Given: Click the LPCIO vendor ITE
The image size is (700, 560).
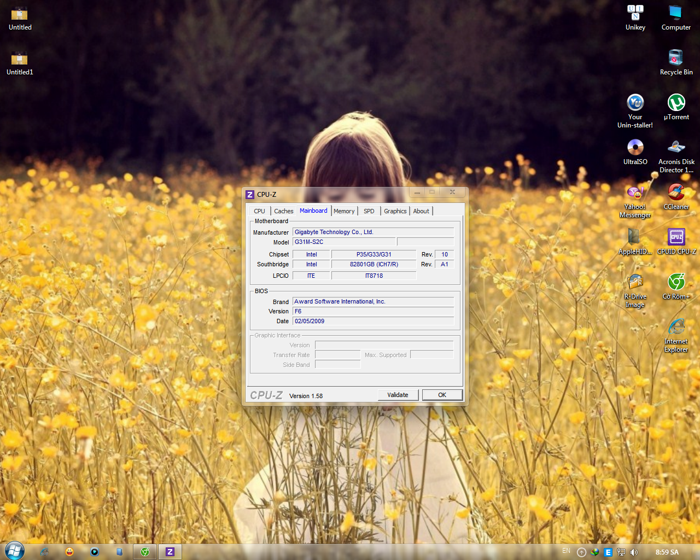Looking at the screenshot, I should [311, 276].
